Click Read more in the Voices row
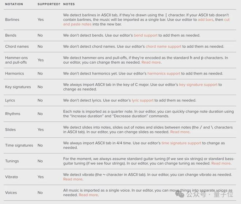 [x=88, y=195]
